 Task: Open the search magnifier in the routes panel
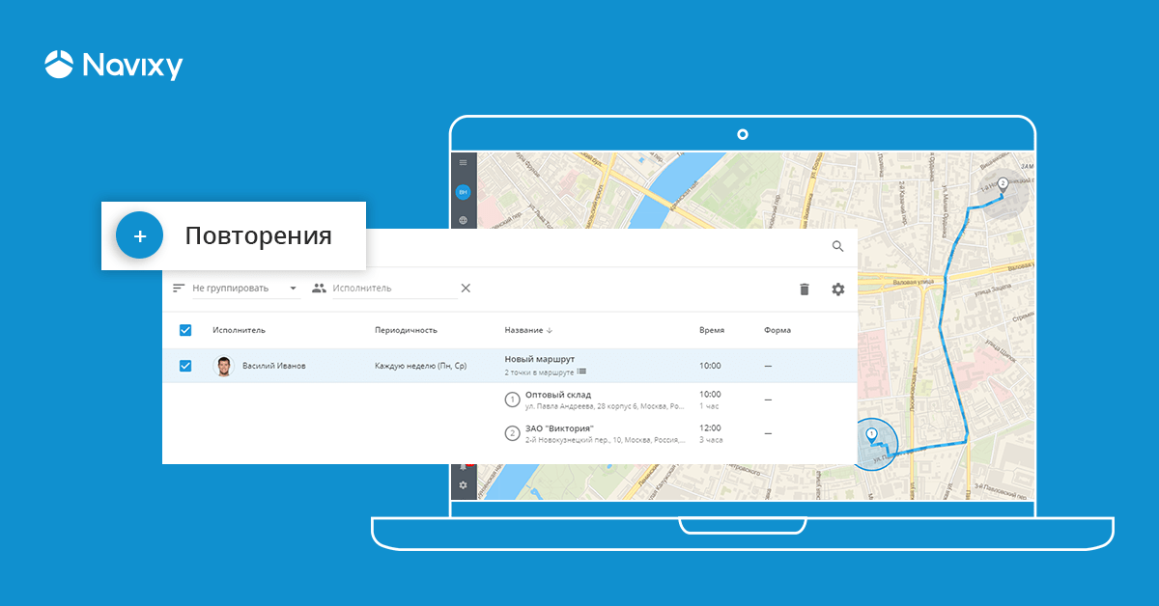pos(837,247)
